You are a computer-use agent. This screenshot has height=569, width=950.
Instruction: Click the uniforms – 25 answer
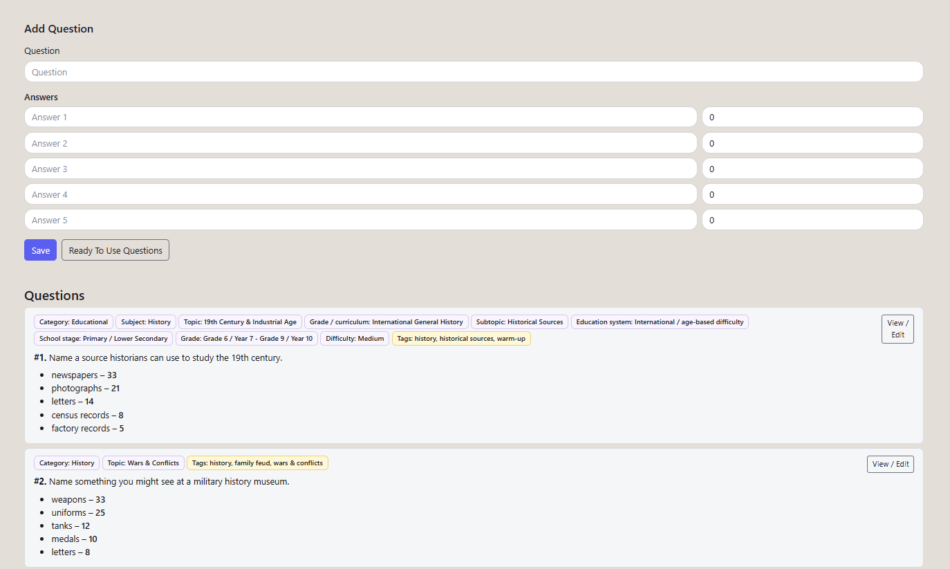click(x=78, y=513)
